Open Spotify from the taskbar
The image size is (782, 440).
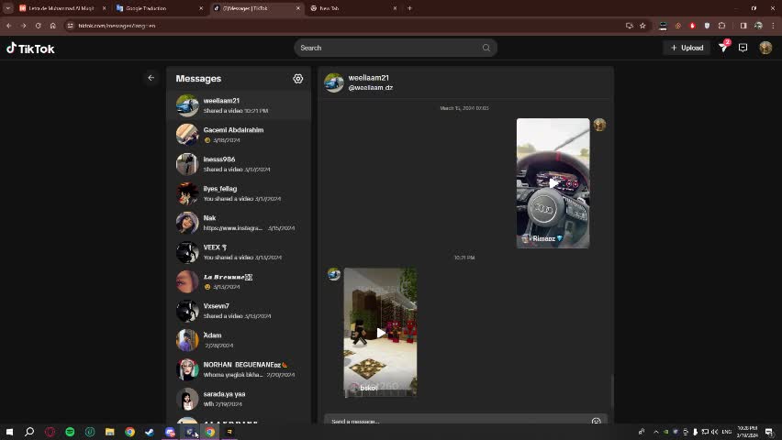click(70, 432)
